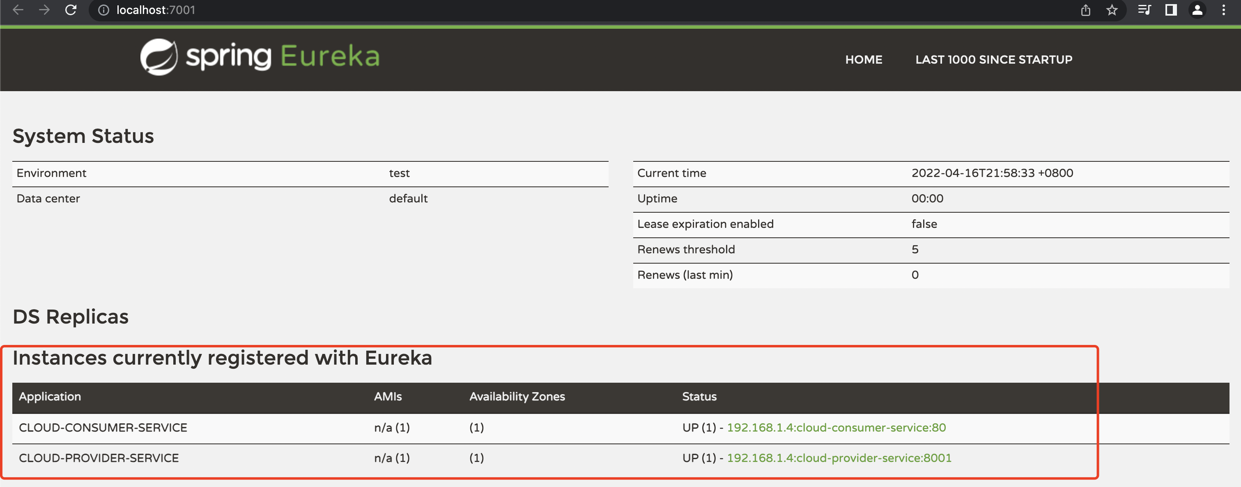Select the Data center value default
Screen dimensions: 1241x487
click(x=408, y=198)
